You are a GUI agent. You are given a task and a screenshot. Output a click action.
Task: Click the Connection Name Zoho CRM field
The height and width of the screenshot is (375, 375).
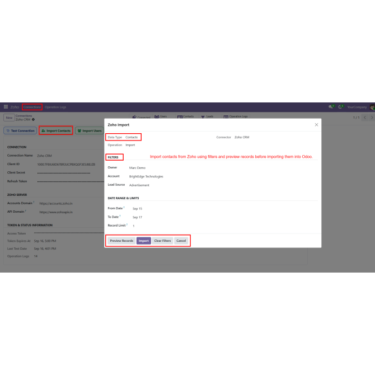click(x=44, y=156)
